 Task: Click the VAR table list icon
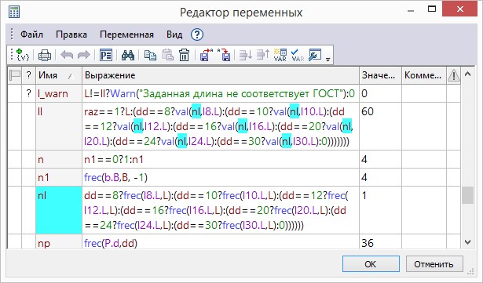(x=280, y=56)
